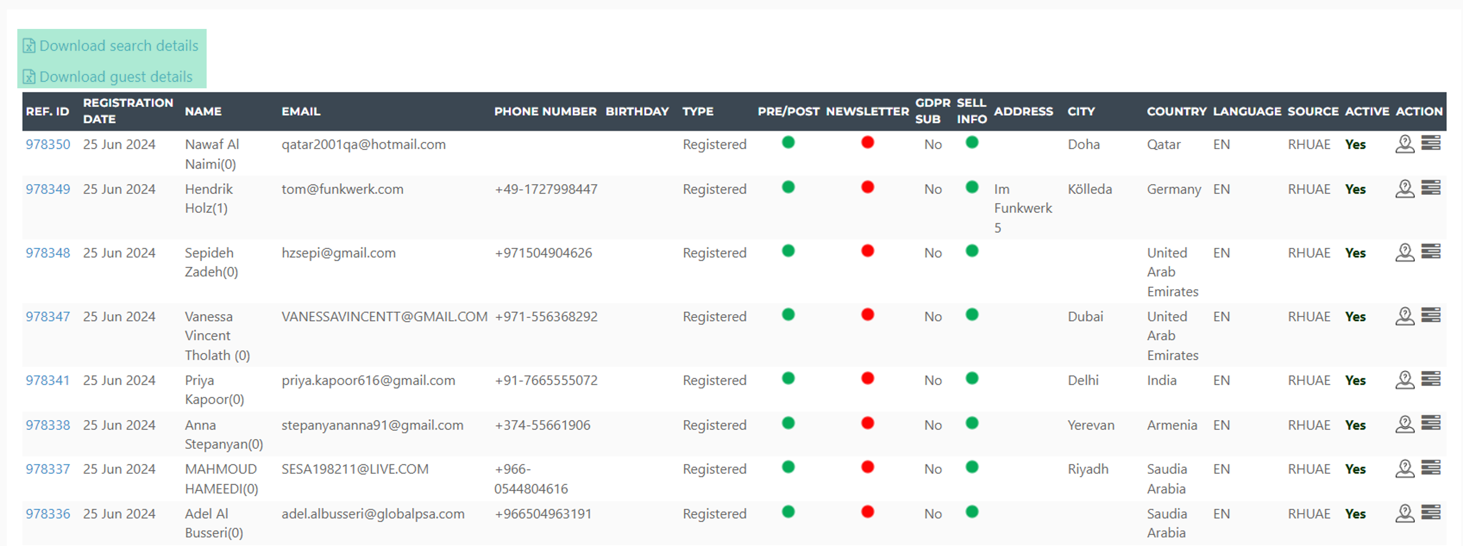Click email adel.albusseri@globalpsa.com
This screenshot has width=1463, height=546.
point(373,514)
